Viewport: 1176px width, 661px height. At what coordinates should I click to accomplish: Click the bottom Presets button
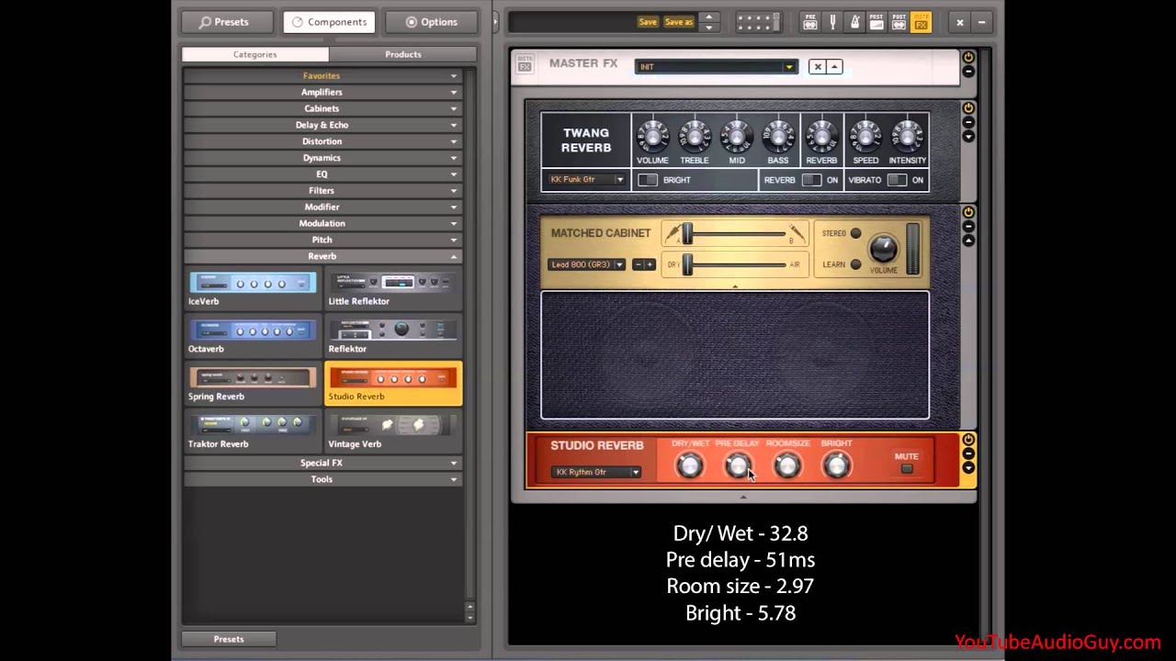[229, 639]
